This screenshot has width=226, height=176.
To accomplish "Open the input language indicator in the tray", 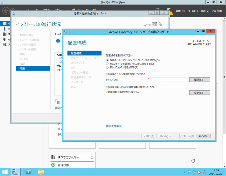I will point(205,172).
